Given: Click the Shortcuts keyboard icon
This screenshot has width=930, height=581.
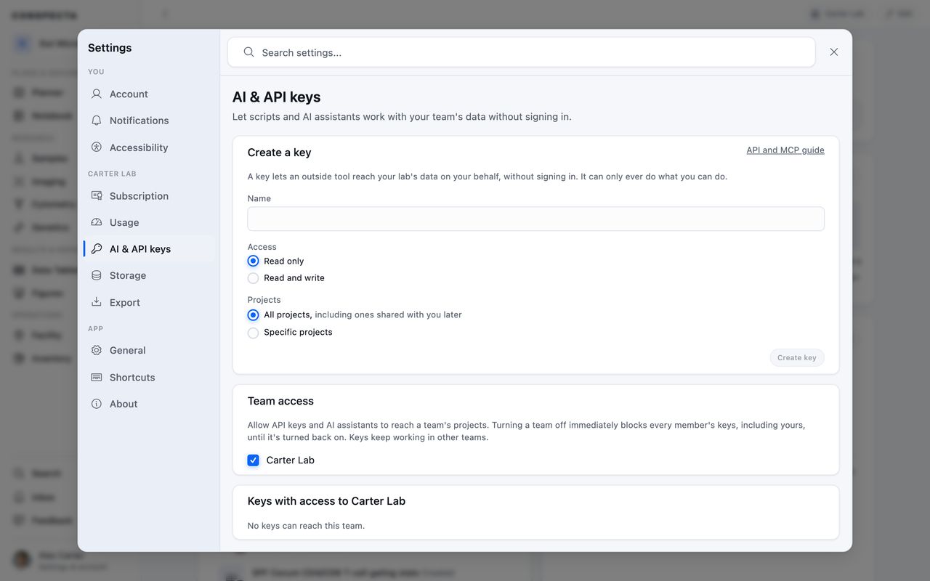Looking at the screenshot, I should (97, 377).
